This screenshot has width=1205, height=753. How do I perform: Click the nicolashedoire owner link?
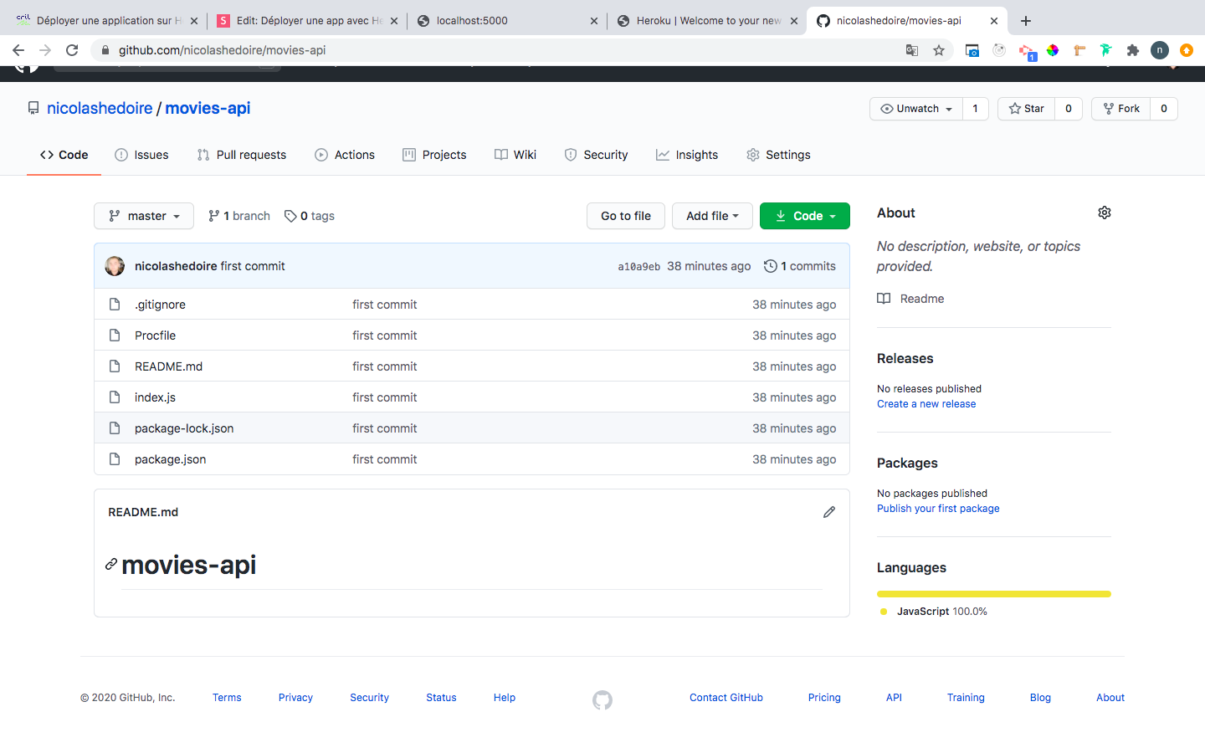pyautogui.click(x=100, y=108)
